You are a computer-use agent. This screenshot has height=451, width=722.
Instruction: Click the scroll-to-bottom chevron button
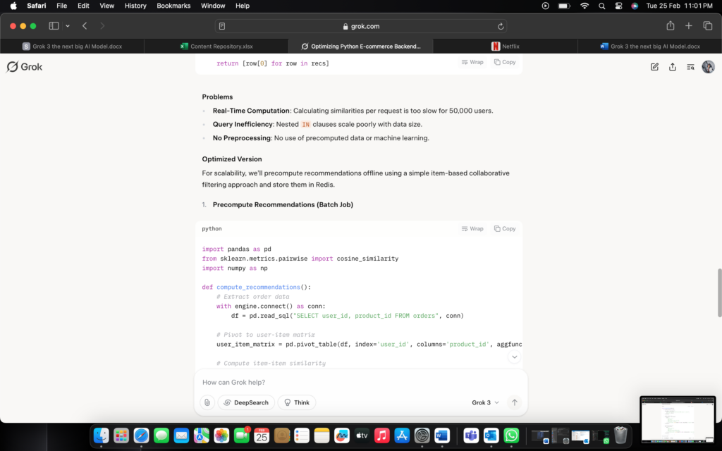(x=514, y=357)
